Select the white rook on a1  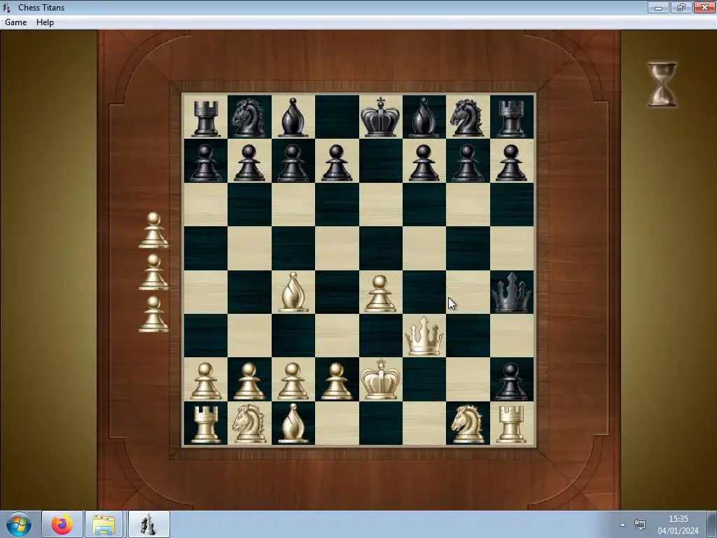pyautogui.click(x=205, y=425)
